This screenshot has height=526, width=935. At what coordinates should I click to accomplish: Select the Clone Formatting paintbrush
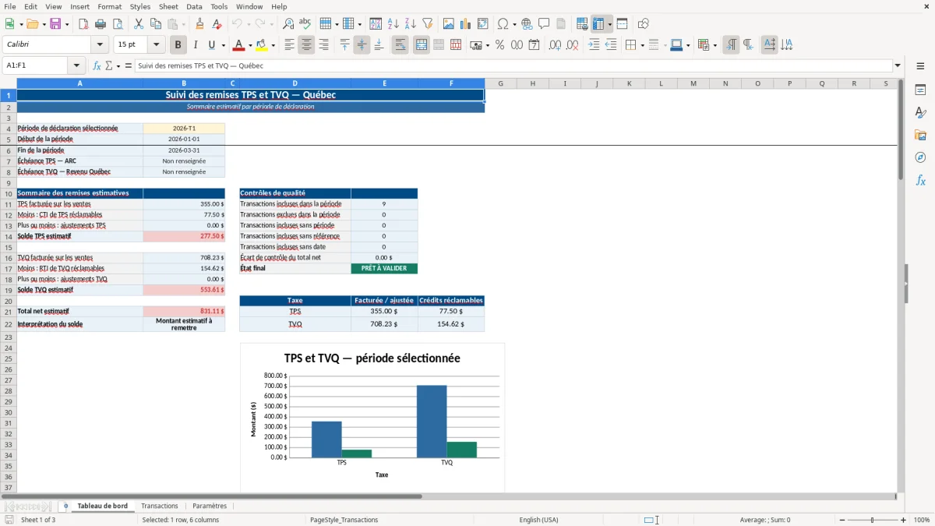199,24
